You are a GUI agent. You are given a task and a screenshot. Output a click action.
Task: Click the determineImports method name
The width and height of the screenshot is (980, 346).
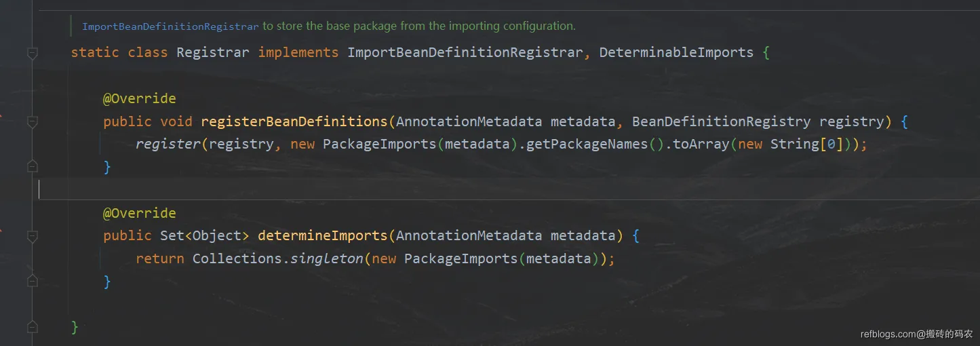[322, 236]
